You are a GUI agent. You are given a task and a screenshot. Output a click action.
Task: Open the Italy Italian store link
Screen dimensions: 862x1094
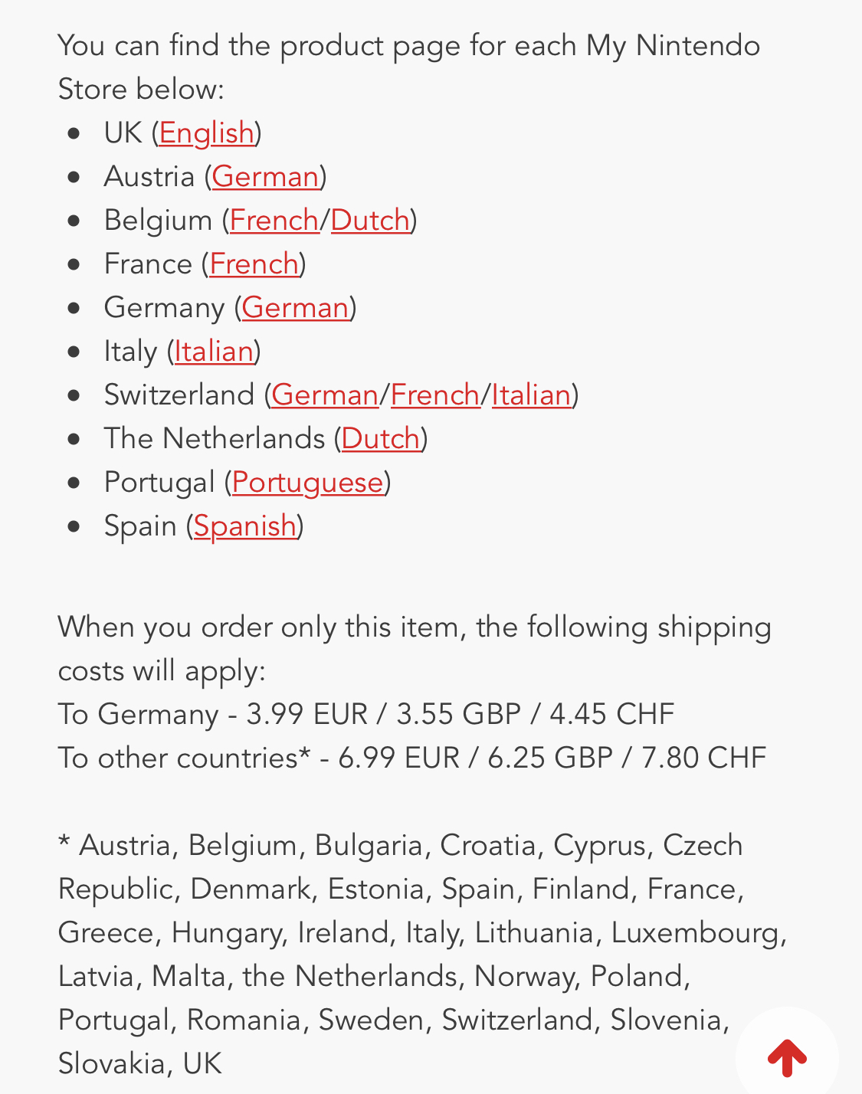tap(214, 351)
